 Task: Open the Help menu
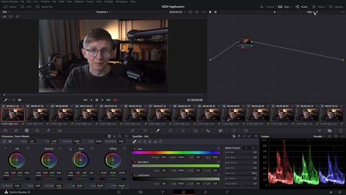[x=132, y=2]
